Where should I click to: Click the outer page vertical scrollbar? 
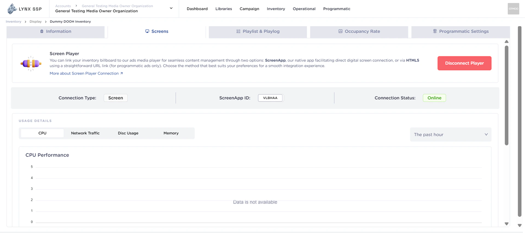click(x=520, y=121)
